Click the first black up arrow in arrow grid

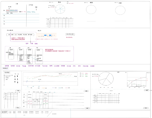pos(15,77)
